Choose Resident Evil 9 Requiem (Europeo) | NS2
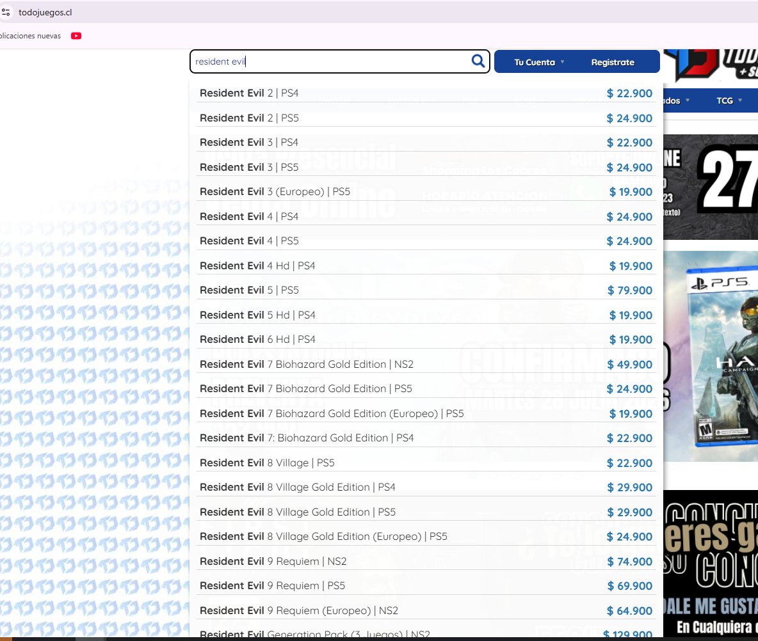This screenshot has height=641, width=758. pos(426,610)
